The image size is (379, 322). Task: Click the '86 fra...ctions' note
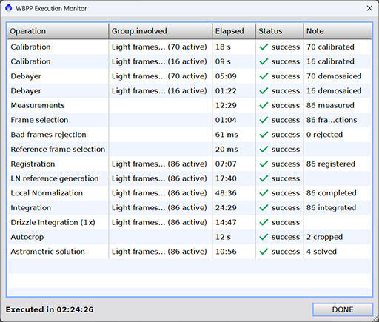(332, 120)
